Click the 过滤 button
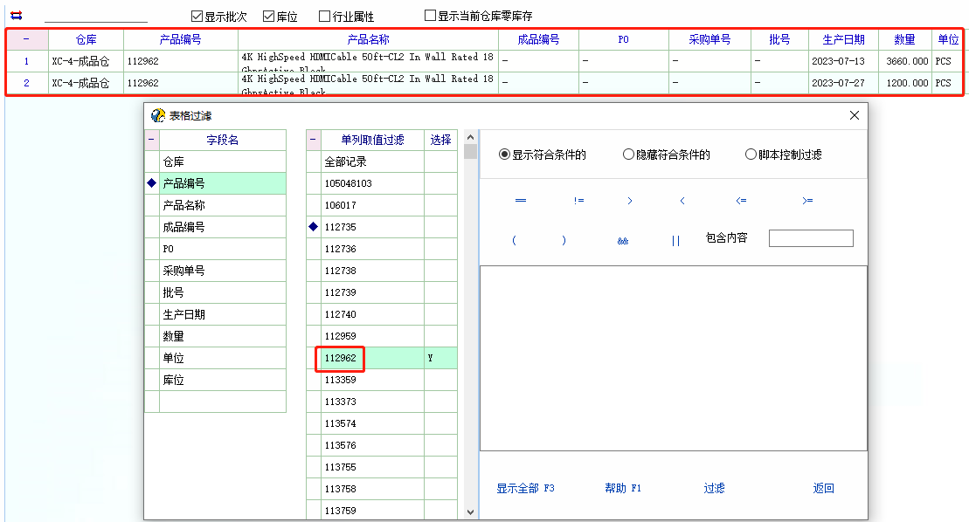 [714, 488]
